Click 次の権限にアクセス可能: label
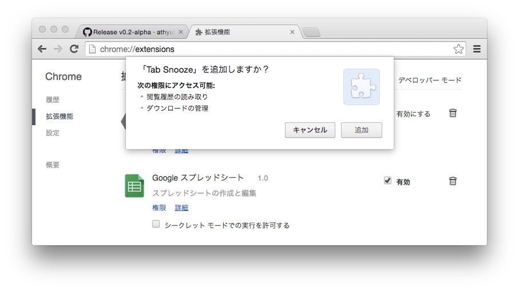Image resolution: width=519 pixels, height=291 pixels. (176, 85)
